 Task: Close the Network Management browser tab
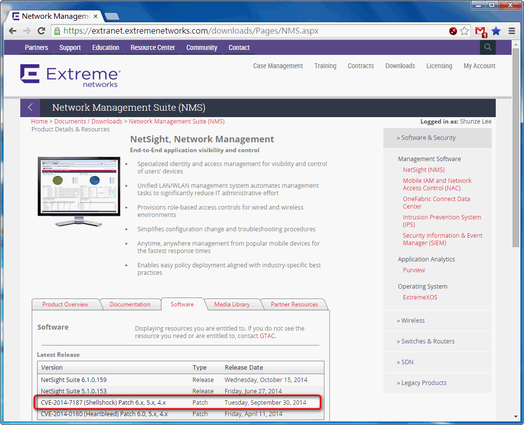coord(96,16)
